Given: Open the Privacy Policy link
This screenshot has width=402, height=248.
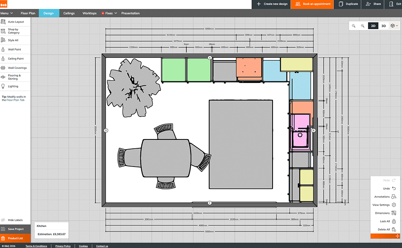Looking at the screenshot, I should [62, 246].
